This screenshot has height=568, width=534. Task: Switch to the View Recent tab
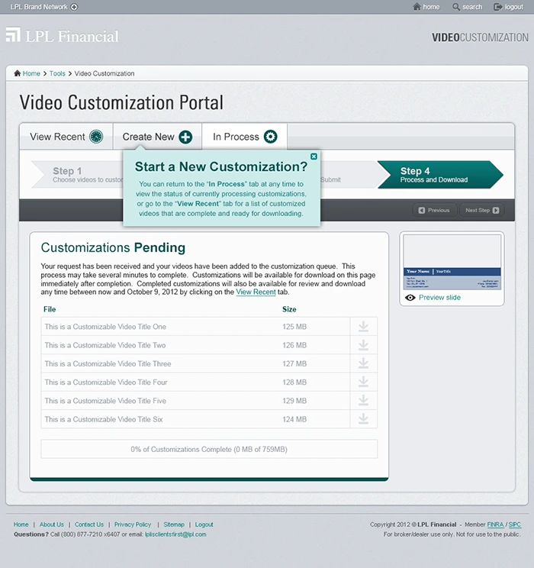pyautogui.click(x=66, y=137)
